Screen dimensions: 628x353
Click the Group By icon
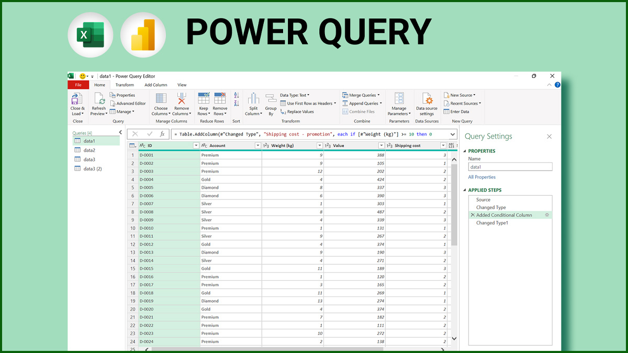pyautogui.click(x=271, y=104)
